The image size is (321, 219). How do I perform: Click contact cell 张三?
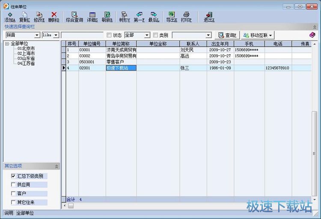click(x=193, y=68)
